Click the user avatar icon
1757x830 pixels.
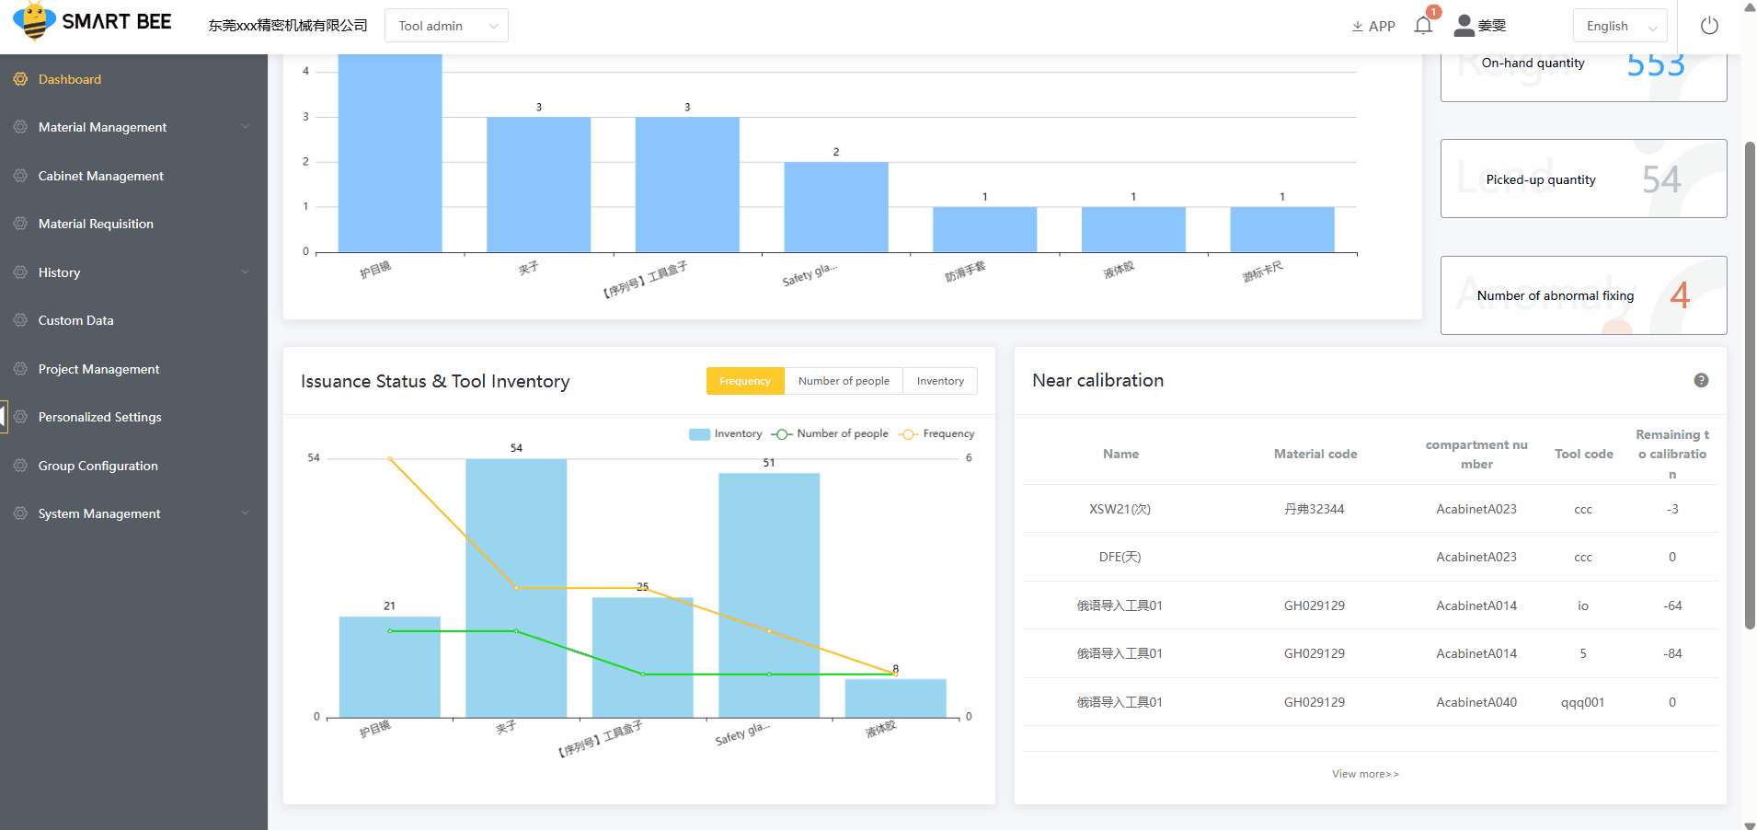(x=1464, y=26)
